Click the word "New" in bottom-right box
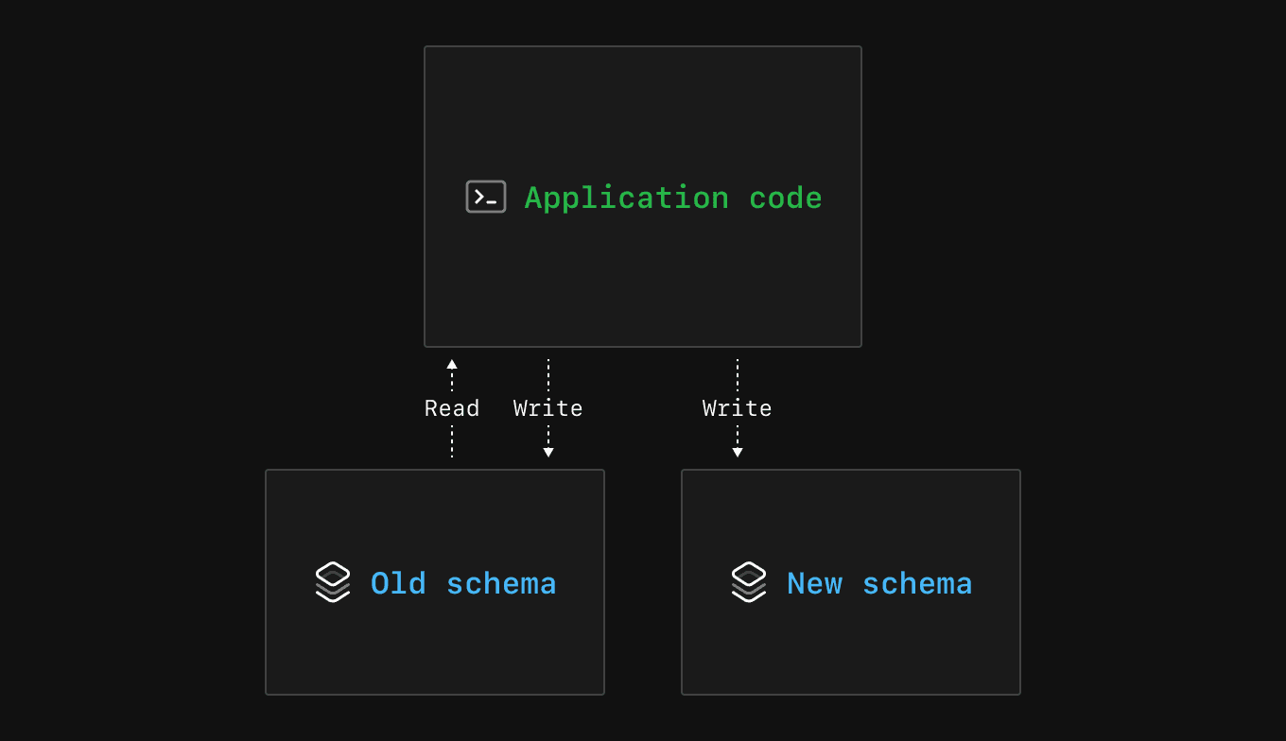 [x=814, y=583]
